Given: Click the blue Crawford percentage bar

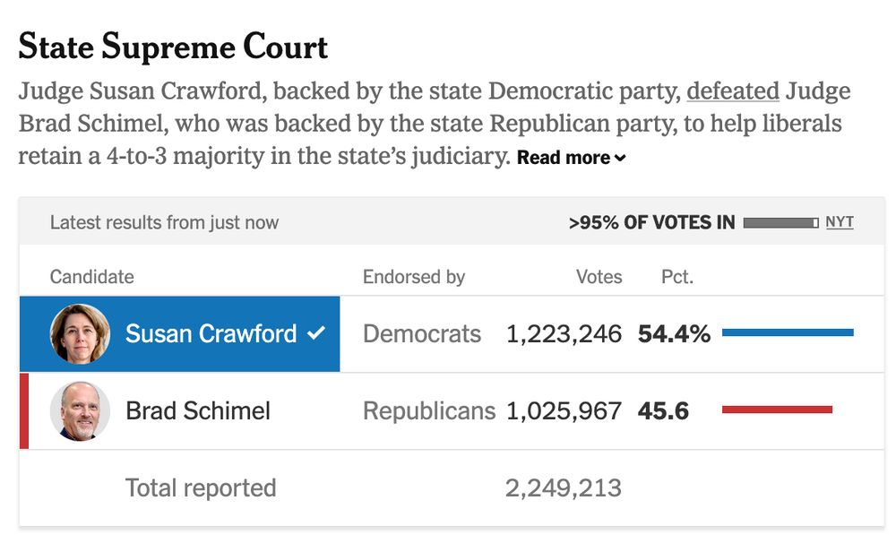Looking at the screenshot, I should click(788, 332).
